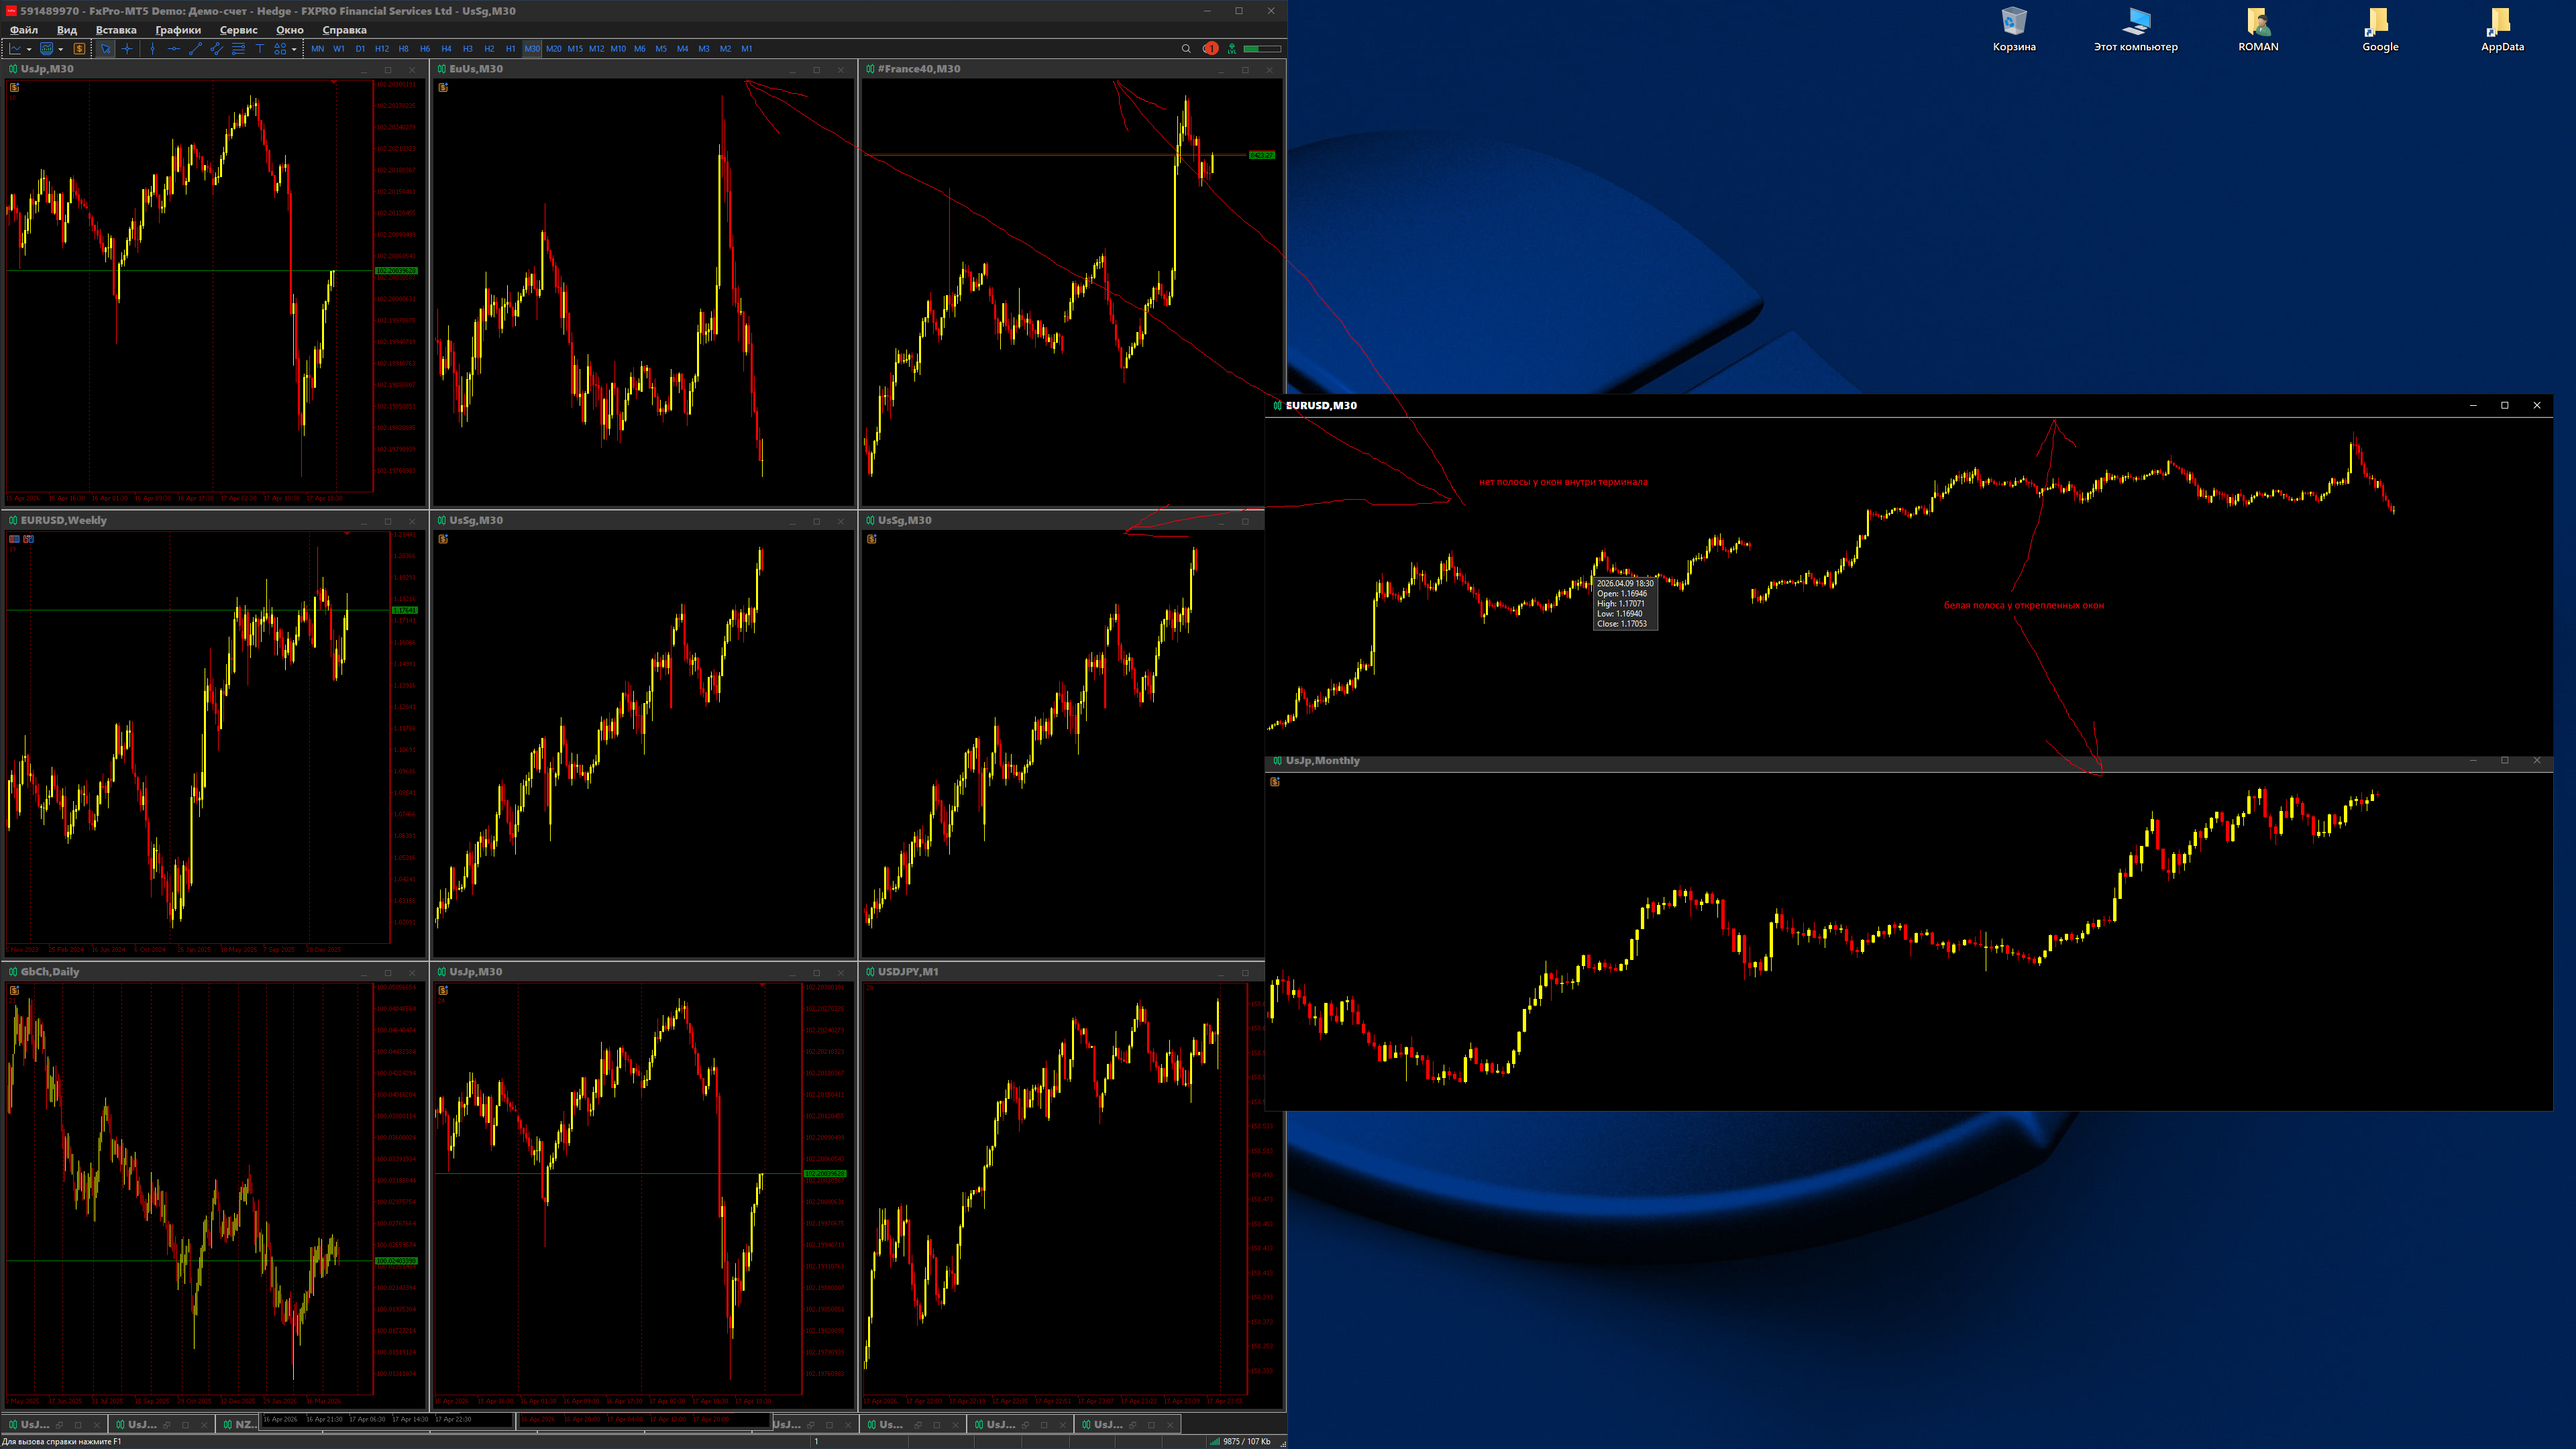Pick the vertical line tool
2576x1449 pixels.
pos(152,48)
